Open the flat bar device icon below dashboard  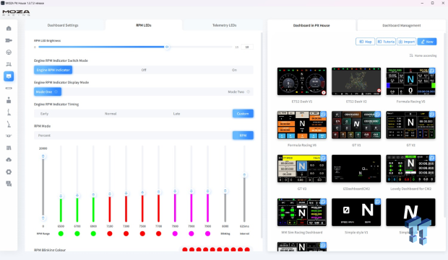point(9,89)
